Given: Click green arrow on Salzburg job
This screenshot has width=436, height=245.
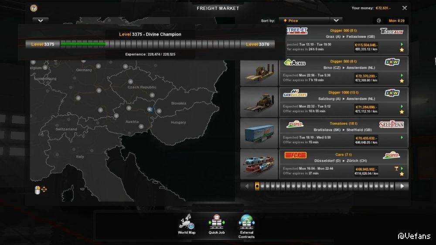Looking at the screenshot, I should (402, 106).
